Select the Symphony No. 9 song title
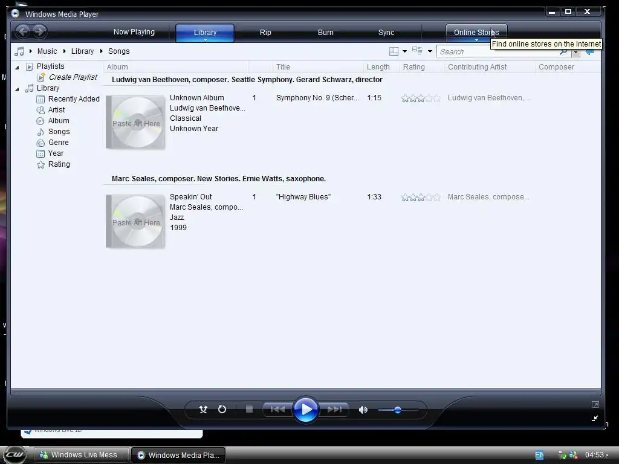 pos(318,97)
